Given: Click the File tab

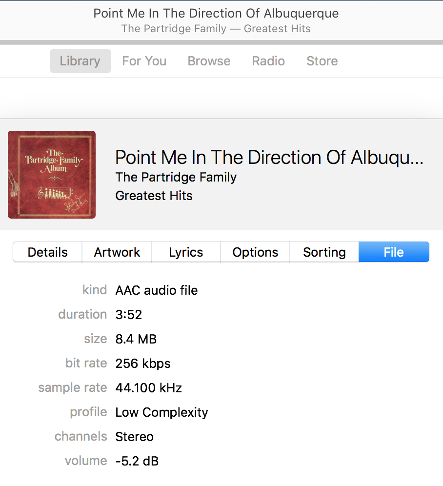Looking at the screenshot, I should click(x=394, y=252).
